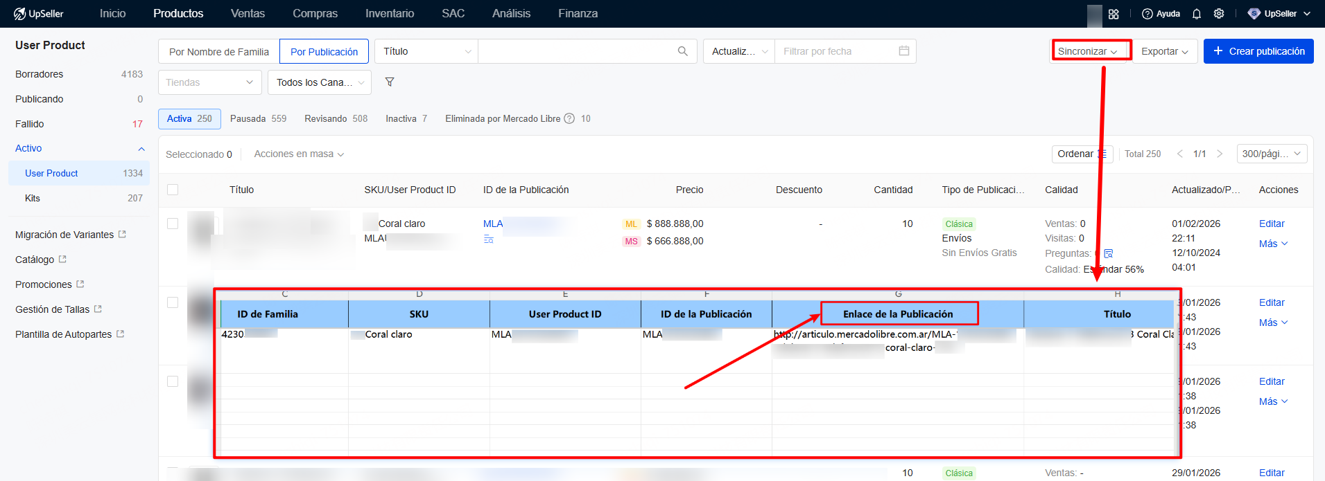Click the notification bell icon

pos(1196,14)
